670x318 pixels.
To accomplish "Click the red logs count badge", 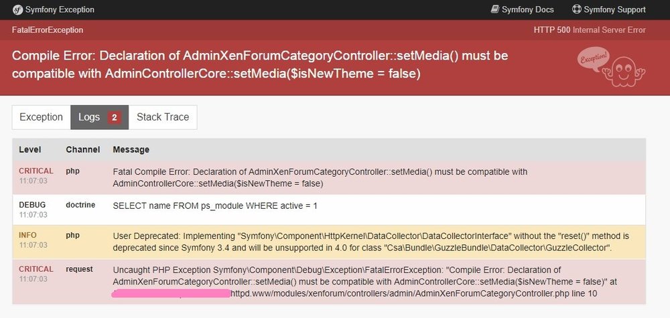I will tap(114, 117).
